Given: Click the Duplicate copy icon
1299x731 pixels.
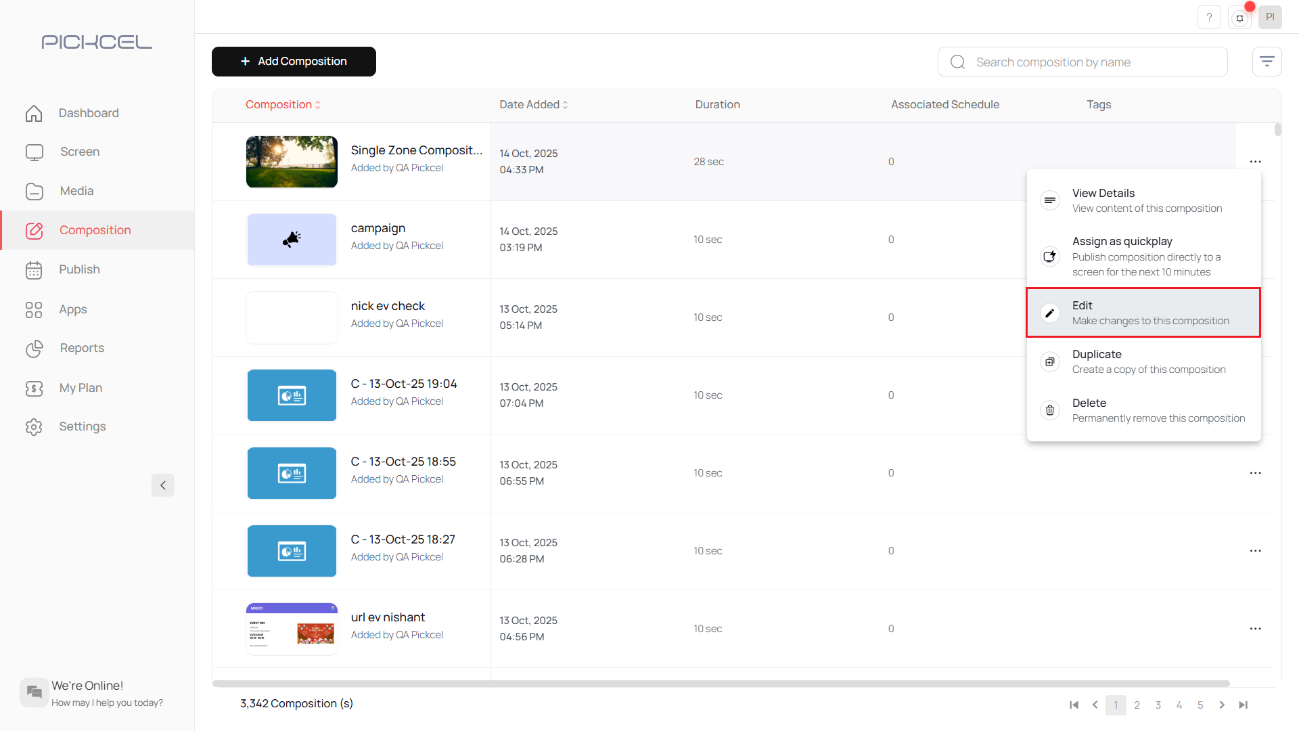Looking at the screenshot, I should (1049, 362).
